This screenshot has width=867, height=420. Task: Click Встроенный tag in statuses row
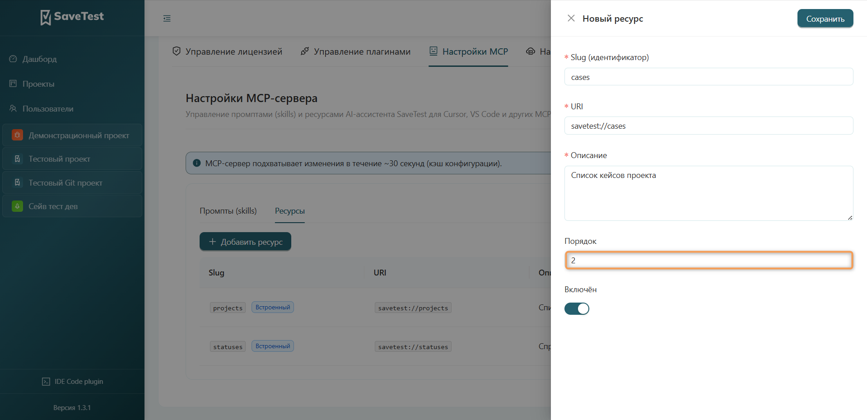coord(273,346)
